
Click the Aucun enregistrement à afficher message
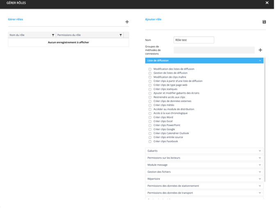[69, 42]
